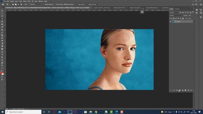Select the Gradient tool
The image size is (203, 114).
2,43
